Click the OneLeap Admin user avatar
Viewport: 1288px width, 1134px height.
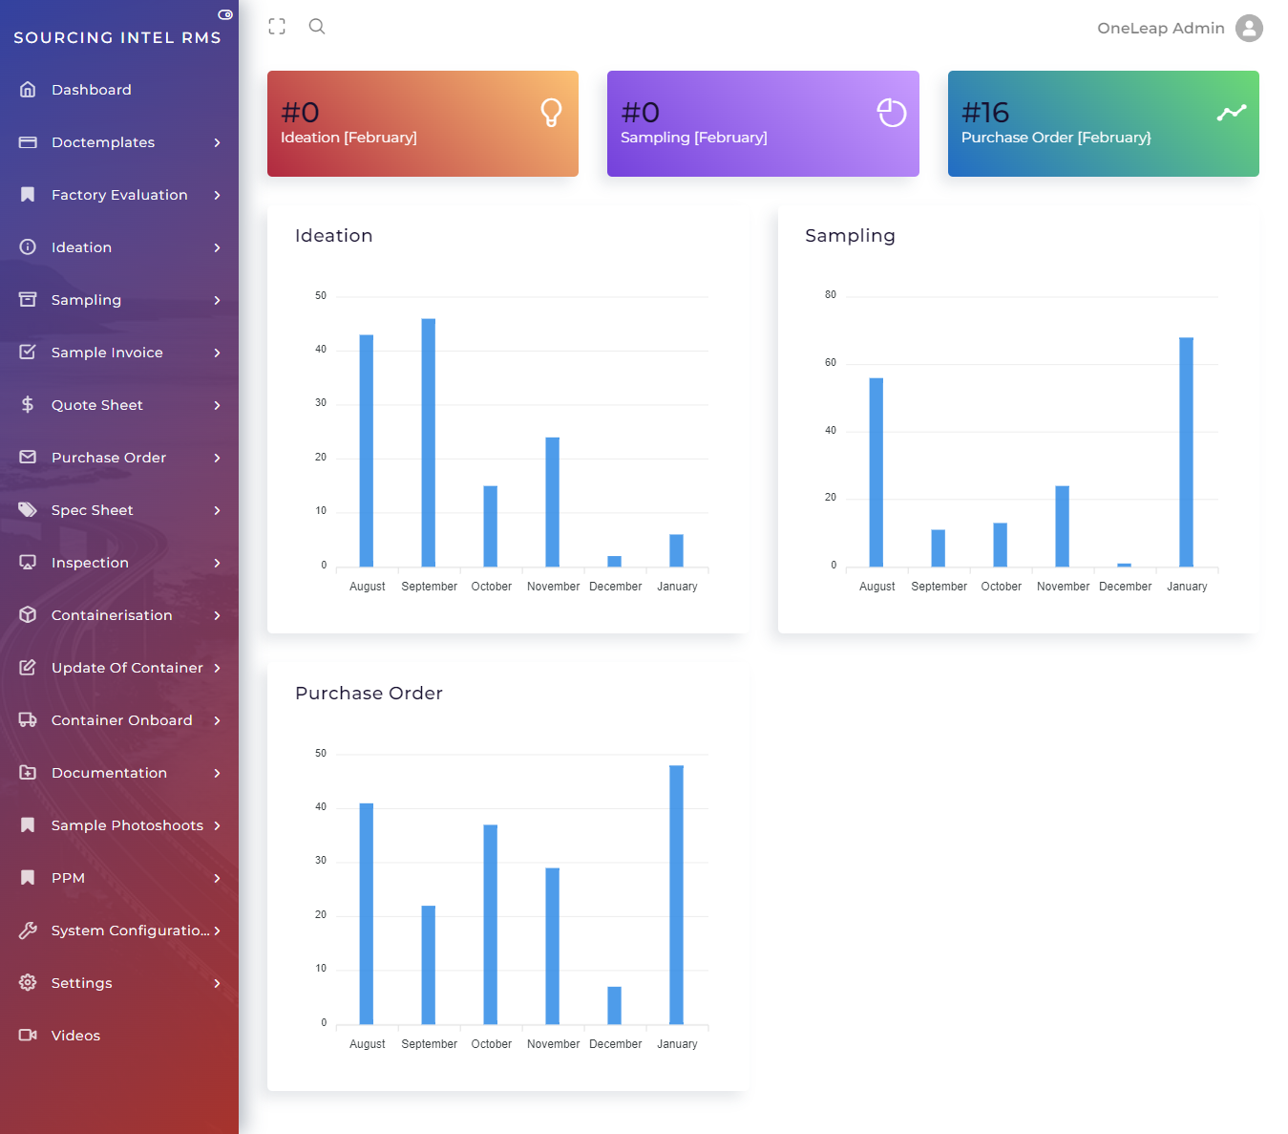point(1249,28)
